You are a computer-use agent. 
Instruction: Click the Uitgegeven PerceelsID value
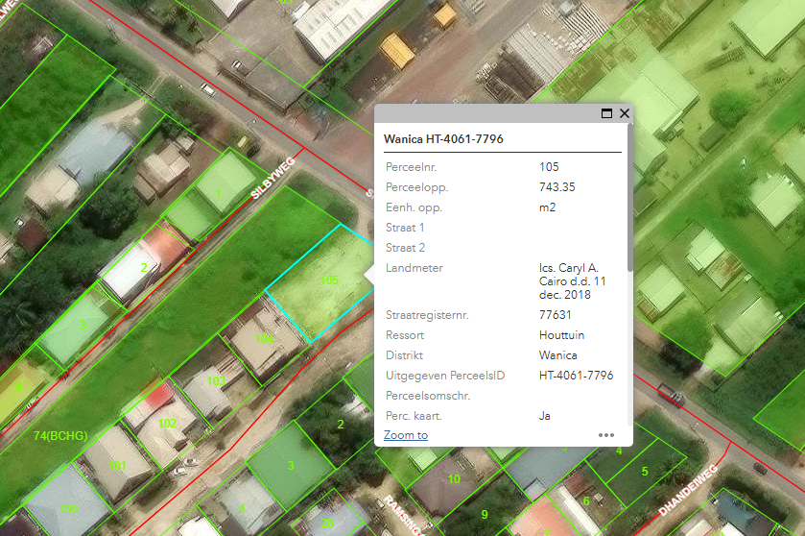(x=576, y=376)
